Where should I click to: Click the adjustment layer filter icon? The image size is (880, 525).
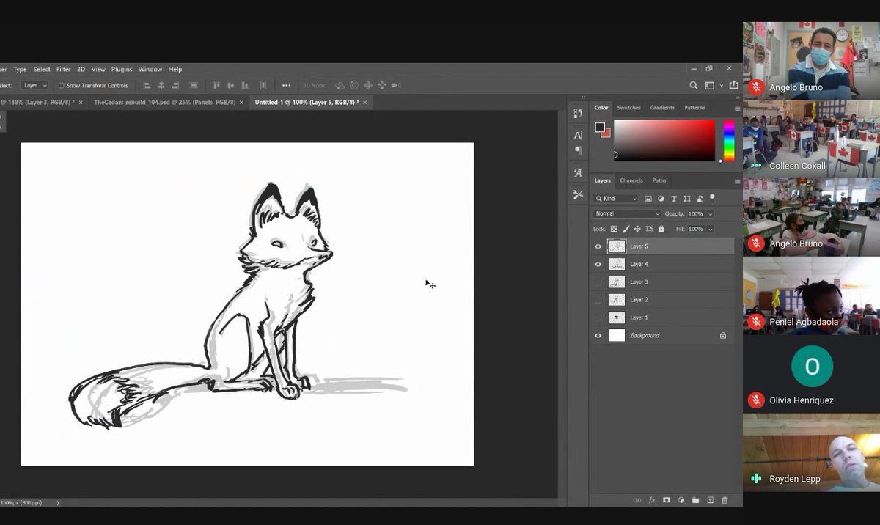click(661, 199)
